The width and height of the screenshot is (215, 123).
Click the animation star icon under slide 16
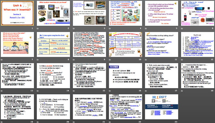(110, 91)
